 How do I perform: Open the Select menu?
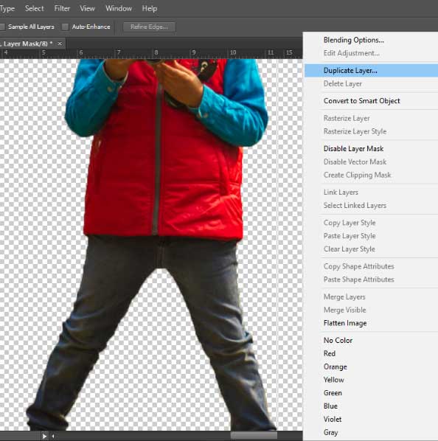coord(35,8)
